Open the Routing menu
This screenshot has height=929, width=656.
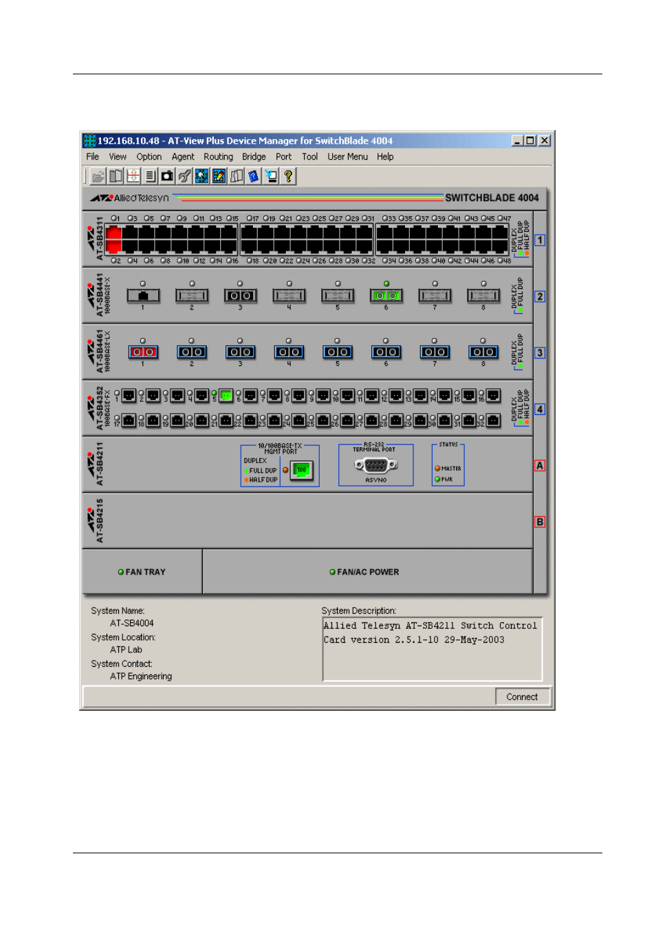(219, 157)
